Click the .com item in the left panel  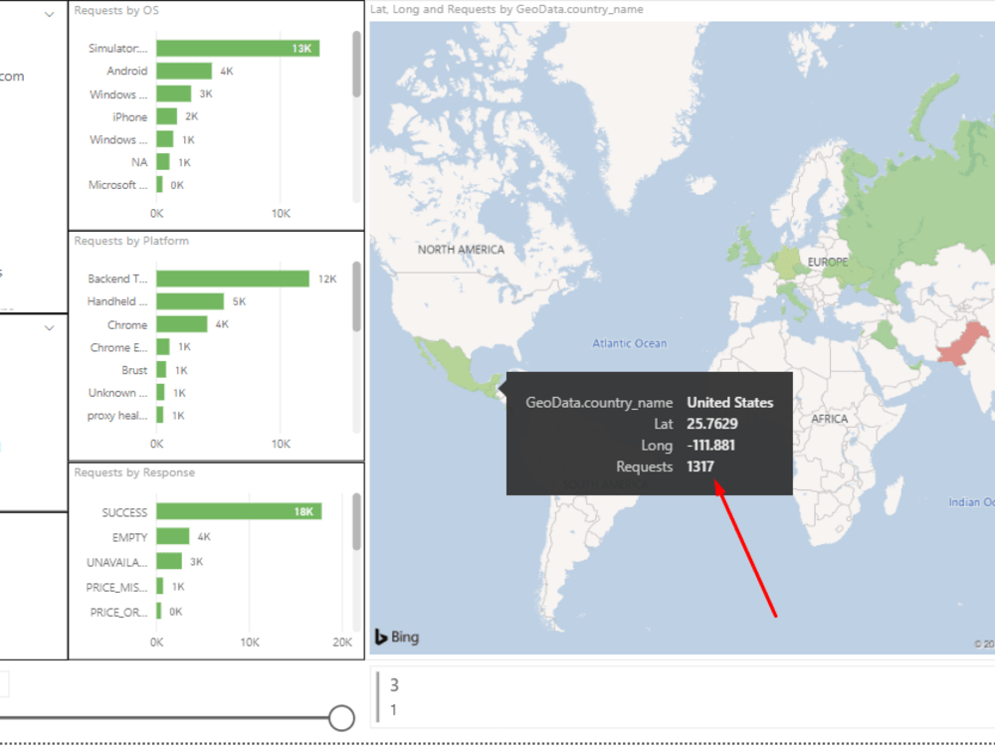click(x=12, y=76)
